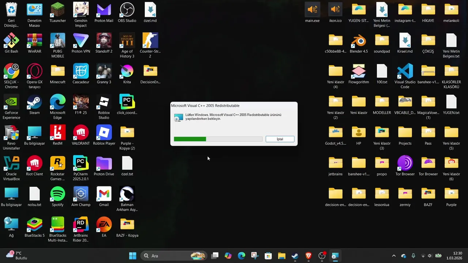468x263 pixels.
Task: Open Microsoft Store from the taskbar
Action: point(268,256)
